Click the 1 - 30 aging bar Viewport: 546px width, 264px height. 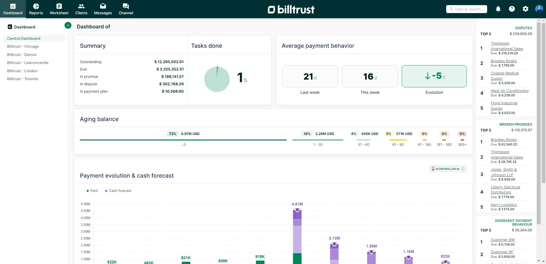pos(318,140)
